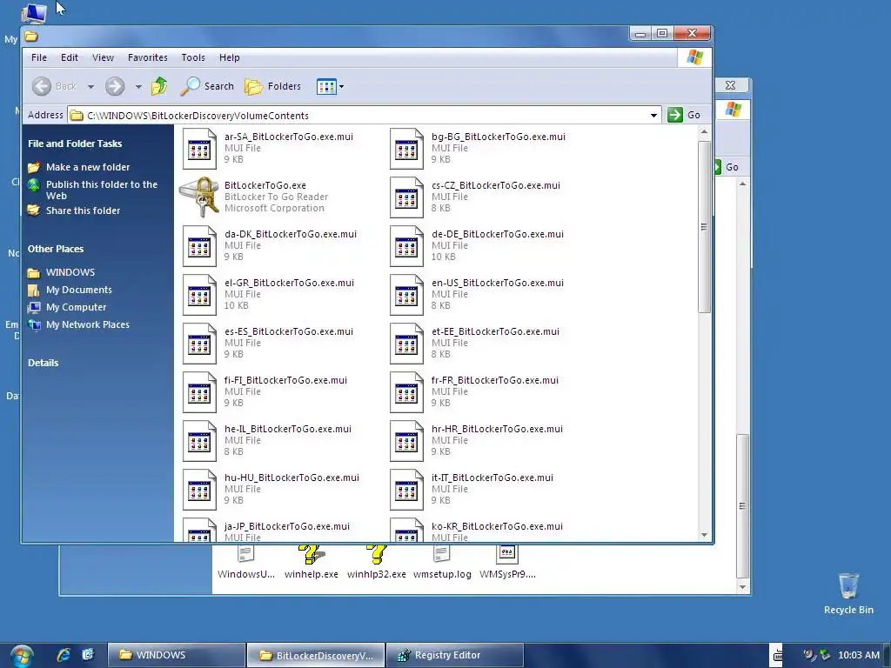Open the Tools menu
This screenshot has width=891, height=668.
[193, 57]
